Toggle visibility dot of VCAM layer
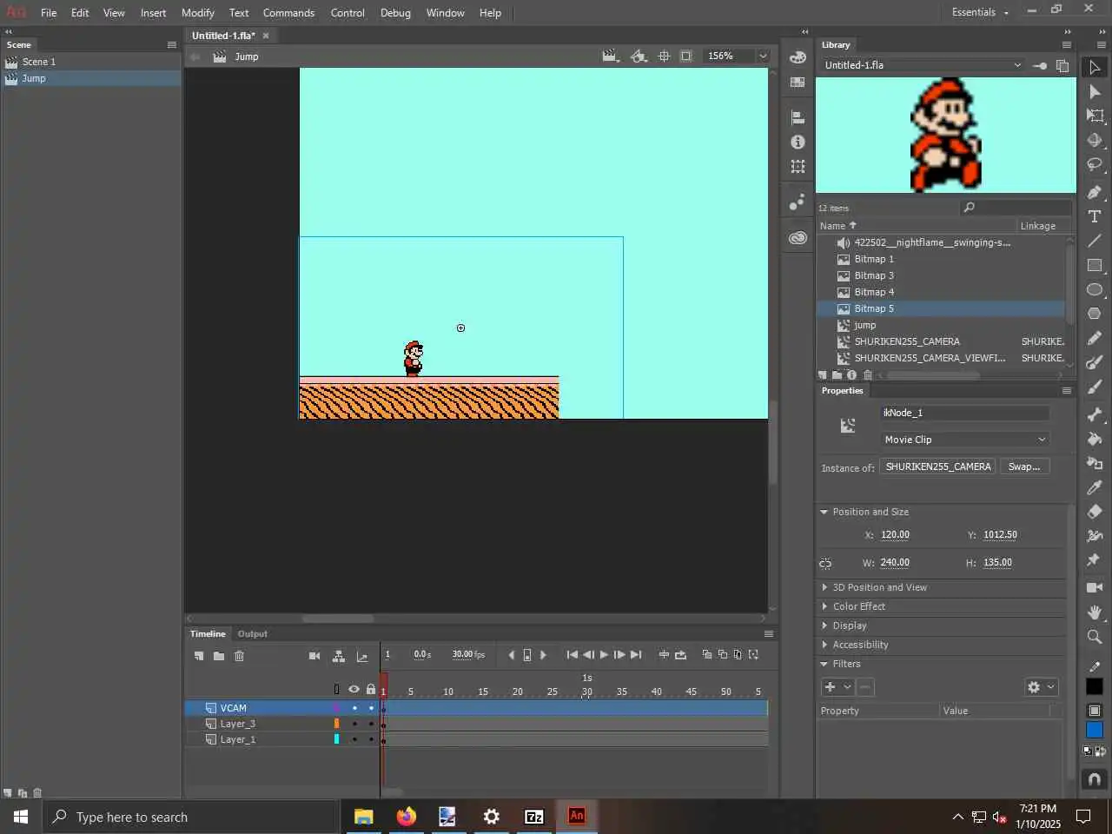 (354, 708)
